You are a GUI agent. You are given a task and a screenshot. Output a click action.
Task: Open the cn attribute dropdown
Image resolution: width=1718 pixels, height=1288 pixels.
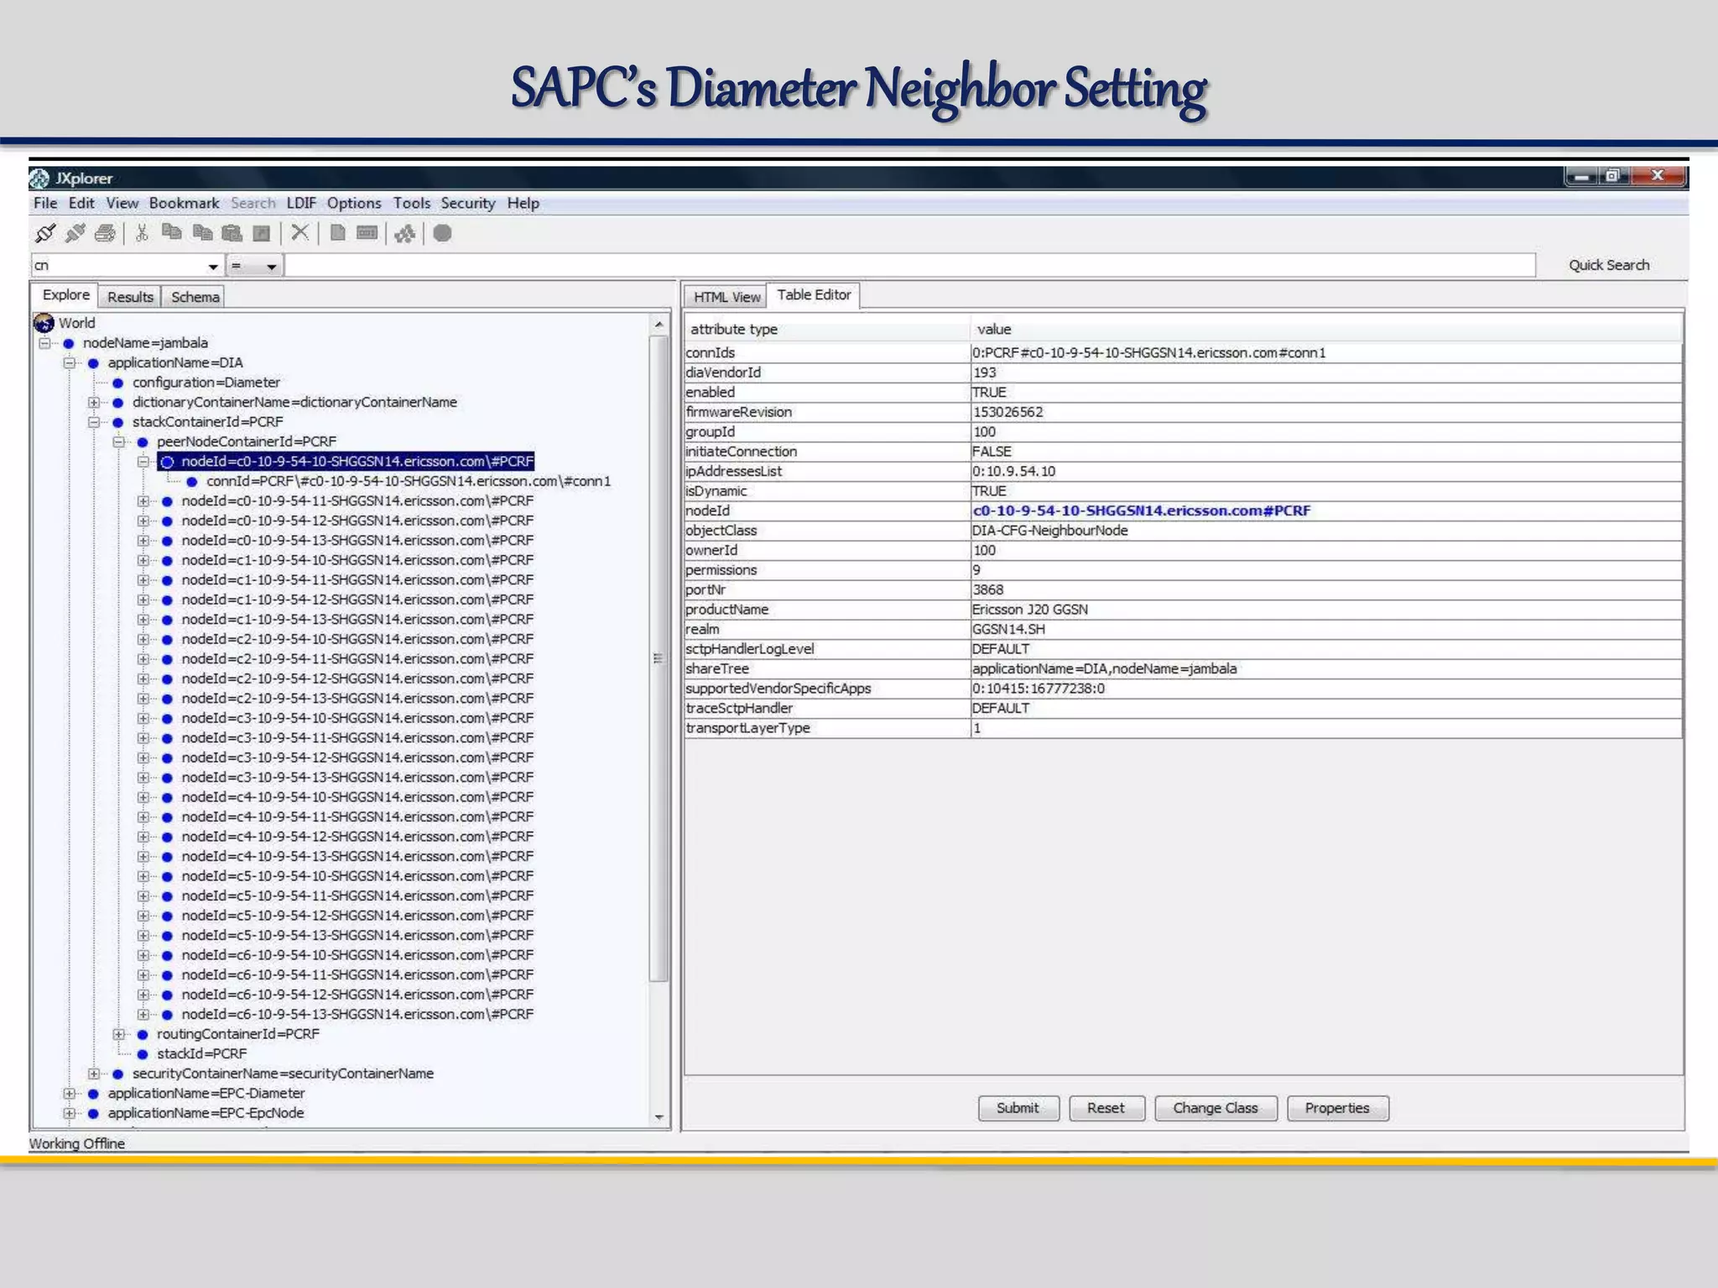coord(213,267)
